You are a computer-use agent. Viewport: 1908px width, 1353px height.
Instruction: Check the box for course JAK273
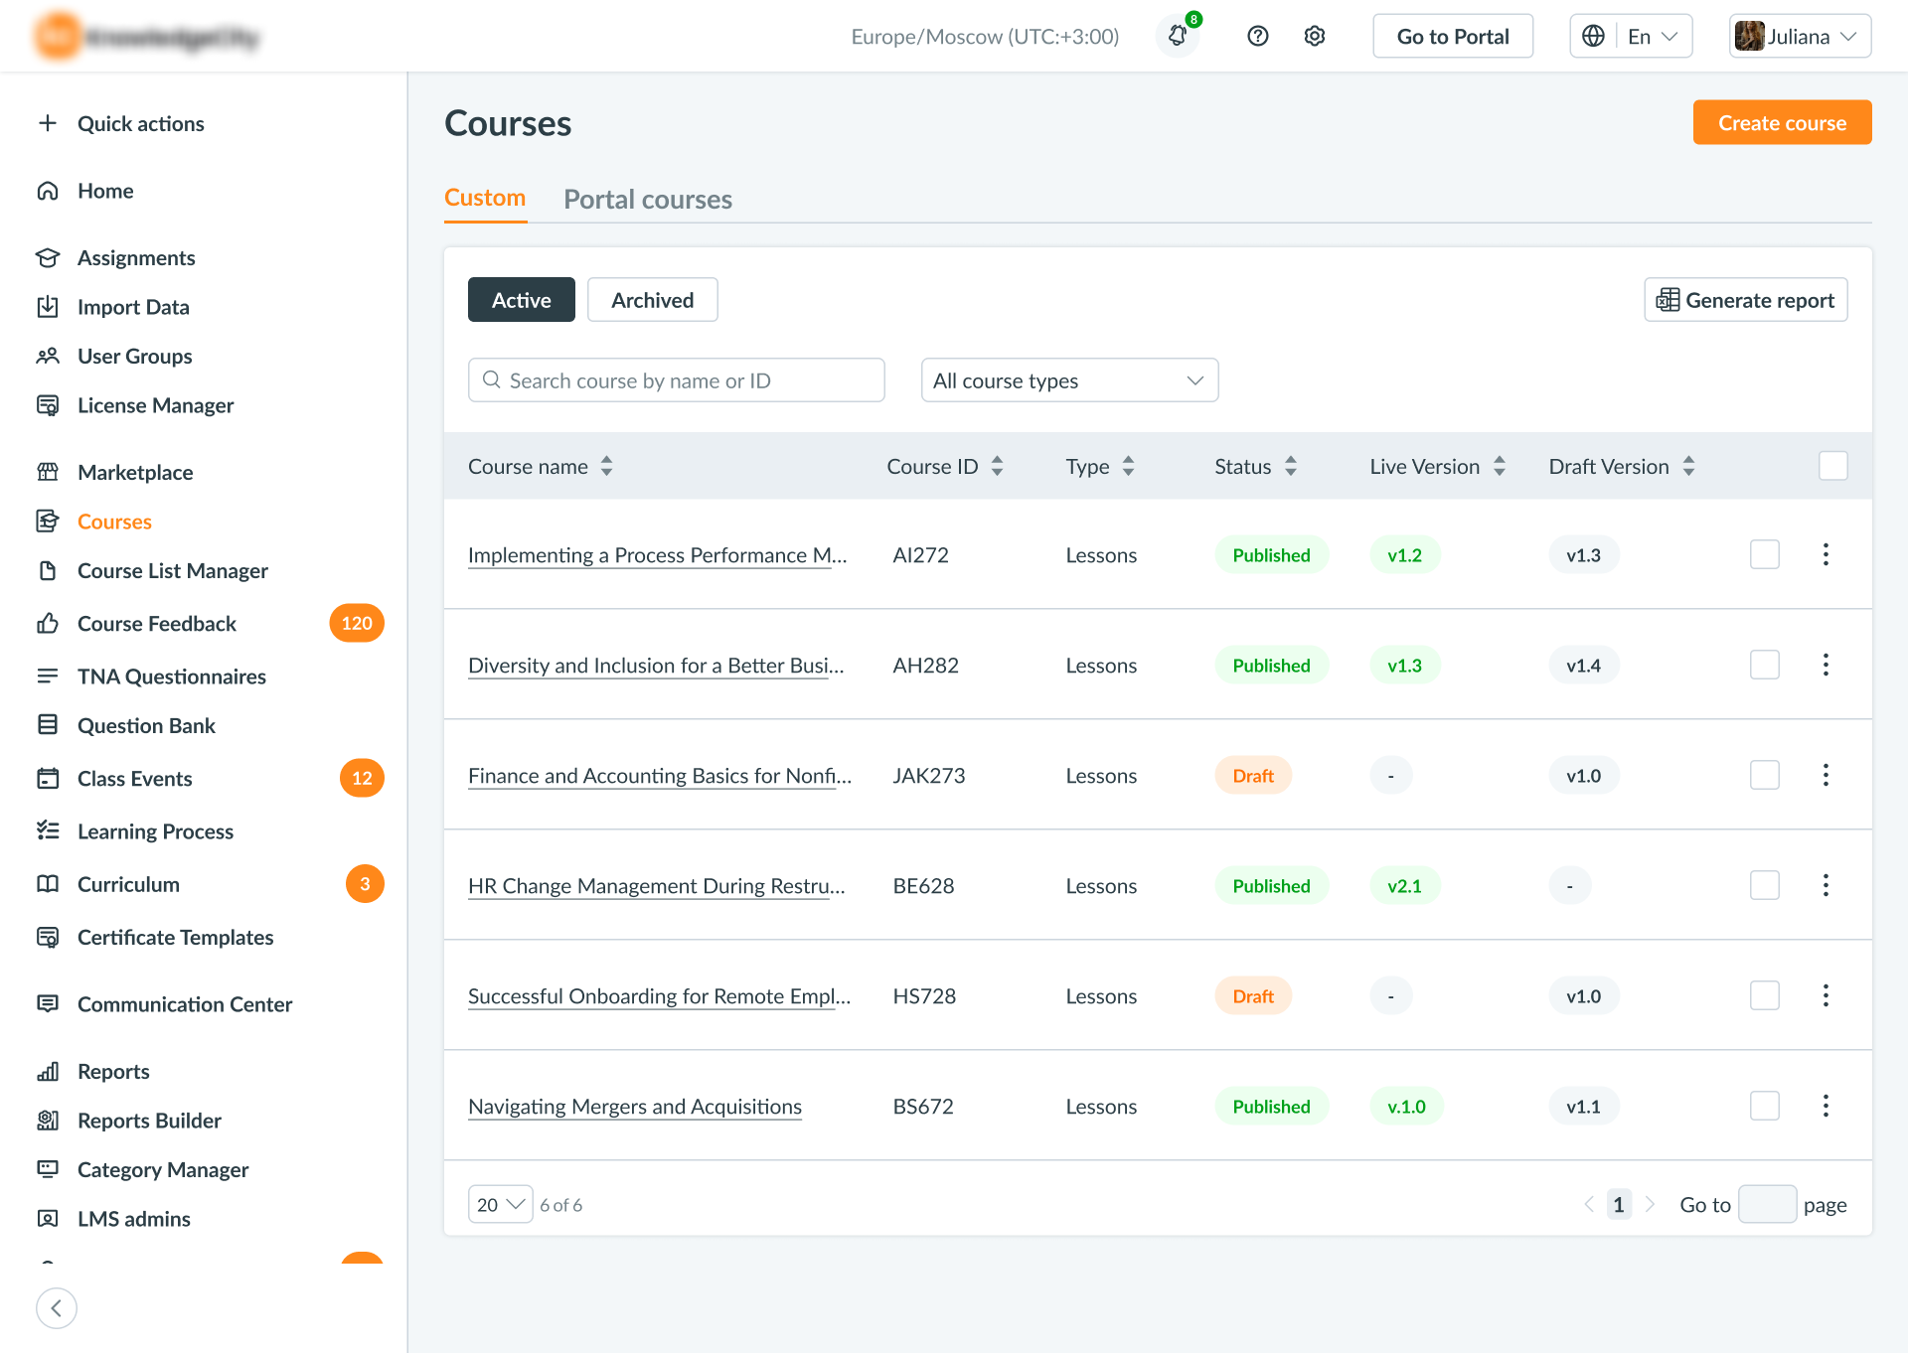point(1765,775)
